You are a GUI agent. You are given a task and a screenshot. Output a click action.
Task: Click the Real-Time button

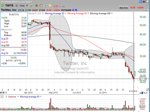point(123,8)
